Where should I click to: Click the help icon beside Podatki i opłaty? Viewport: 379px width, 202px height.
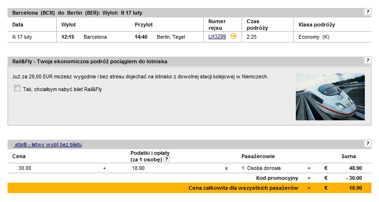point(166,159)
